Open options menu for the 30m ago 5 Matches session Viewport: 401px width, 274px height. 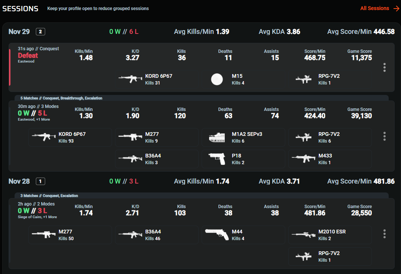[x=384, y=136]
